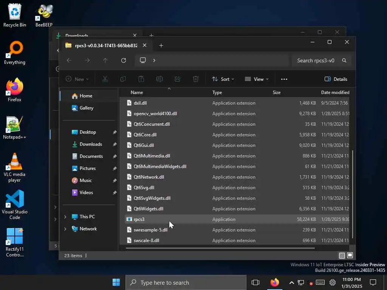Close the rpcs3-v0.0.34 tab
Image resolution: width=387 pixels, height=290 pixels.
[x=145, y=45]
